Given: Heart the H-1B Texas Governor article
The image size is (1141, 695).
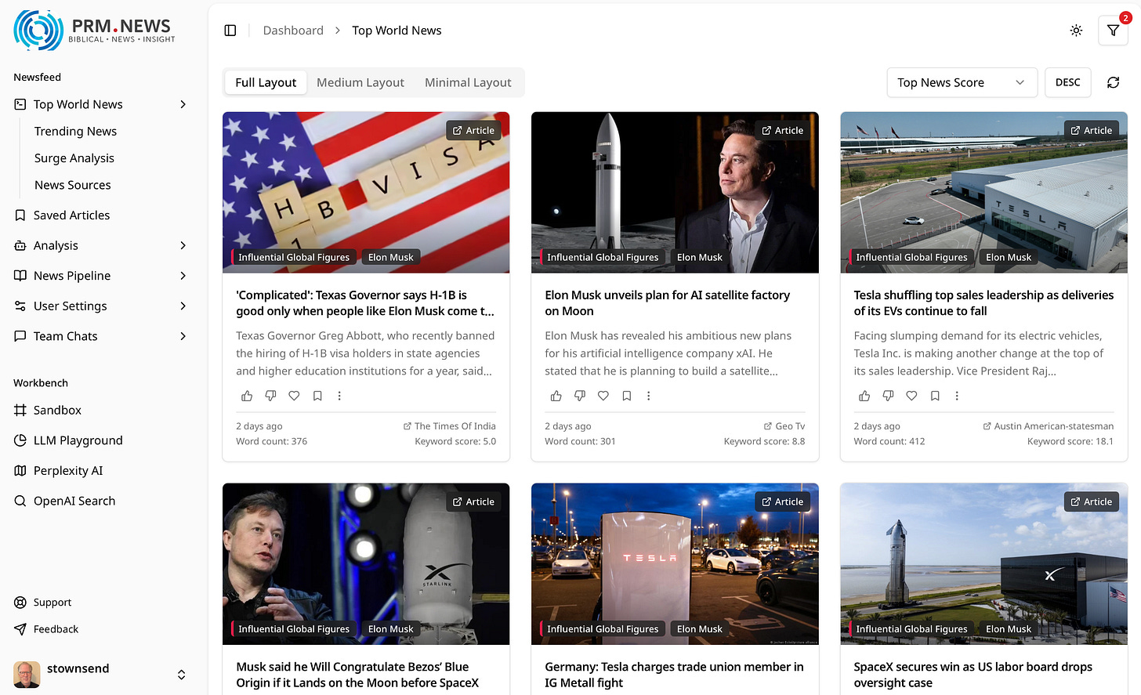Looking at the screenshot, I should pos(294,396).
